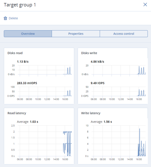The image size is (151, 167).
Task: Switch to the Overview tab
Action: 28,34
